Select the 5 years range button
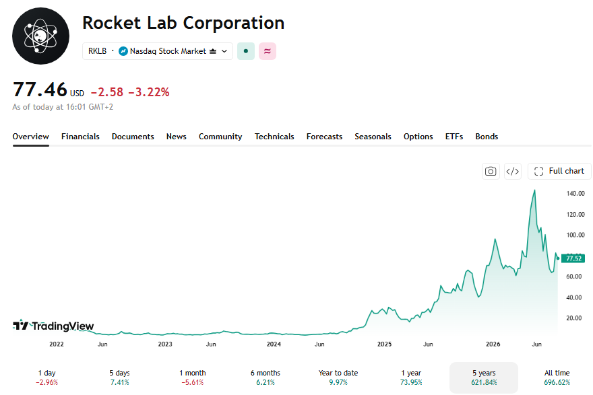Screen dimensions: 593x395 484,378
